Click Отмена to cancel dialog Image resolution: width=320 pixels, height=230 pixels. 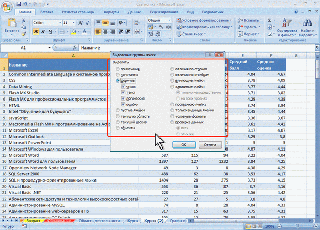[210, 145]
